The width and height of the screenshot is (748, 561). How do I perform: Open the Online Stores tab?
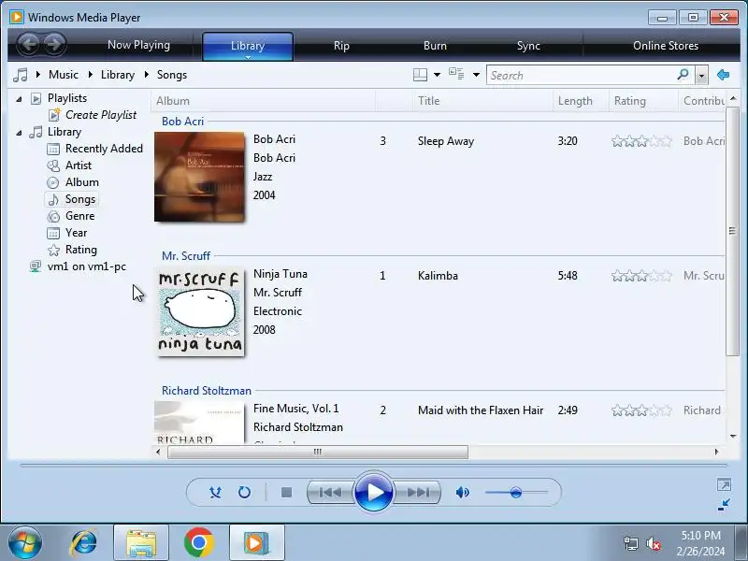pos(666,46)
